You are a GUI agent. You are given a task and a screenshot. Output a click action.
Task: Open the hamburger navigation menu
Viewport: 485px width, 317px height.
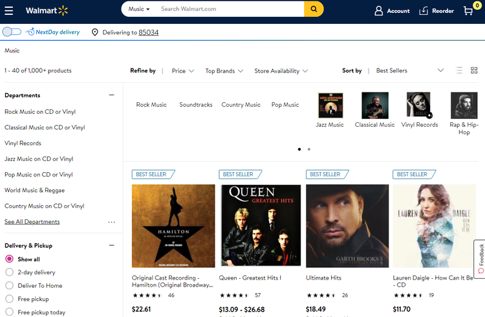(x=8, y=10)
